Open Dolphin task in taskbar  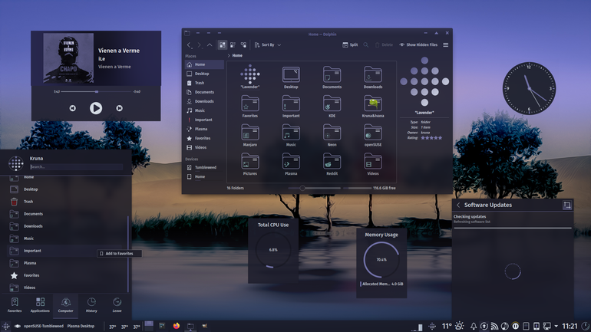coord(190,326)
